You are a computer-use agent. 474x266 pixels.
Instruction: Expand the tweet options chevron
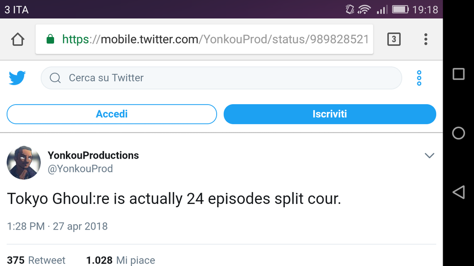click(x=429, y=155)
